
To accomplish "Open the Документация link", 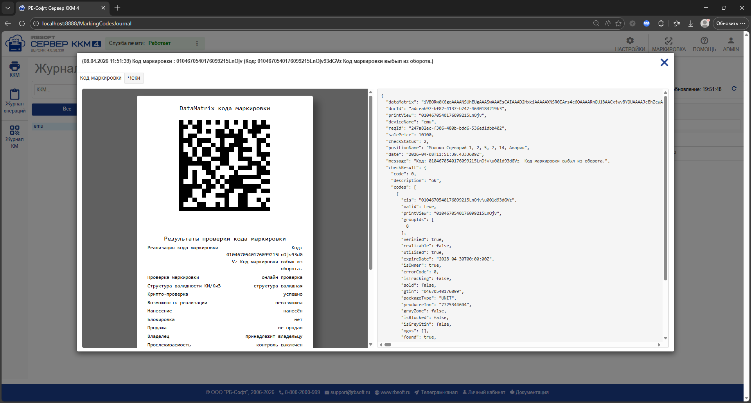I will point(529,392).
